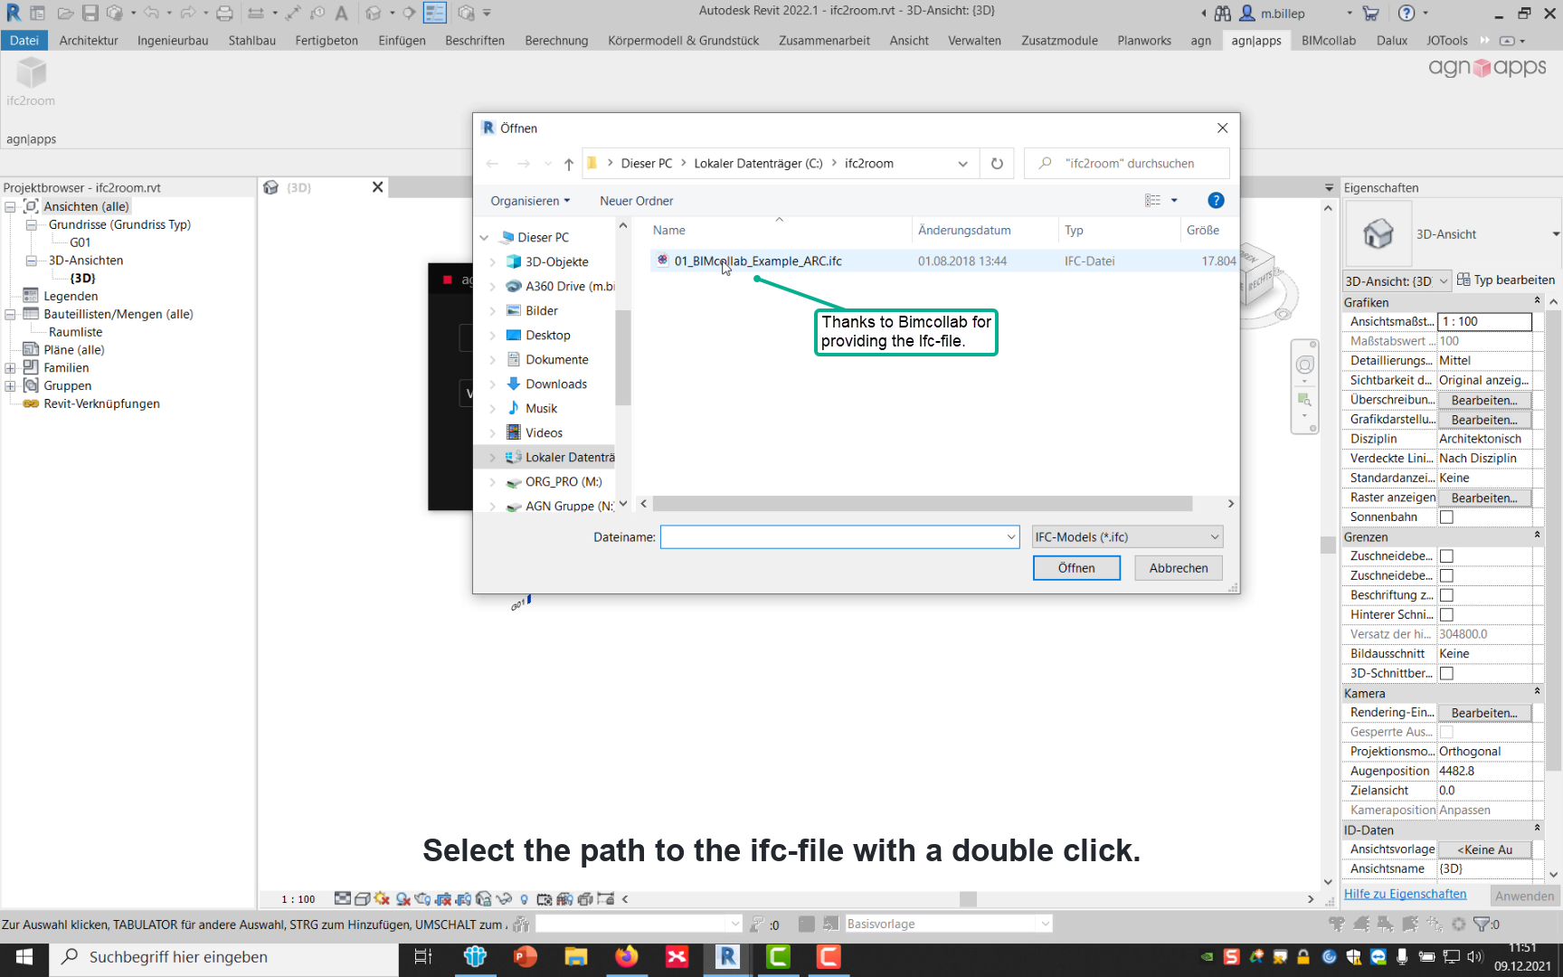Open Firefox from the taskbar
The width and height of the screenshot is (1563, 977).
click(626, 957)
